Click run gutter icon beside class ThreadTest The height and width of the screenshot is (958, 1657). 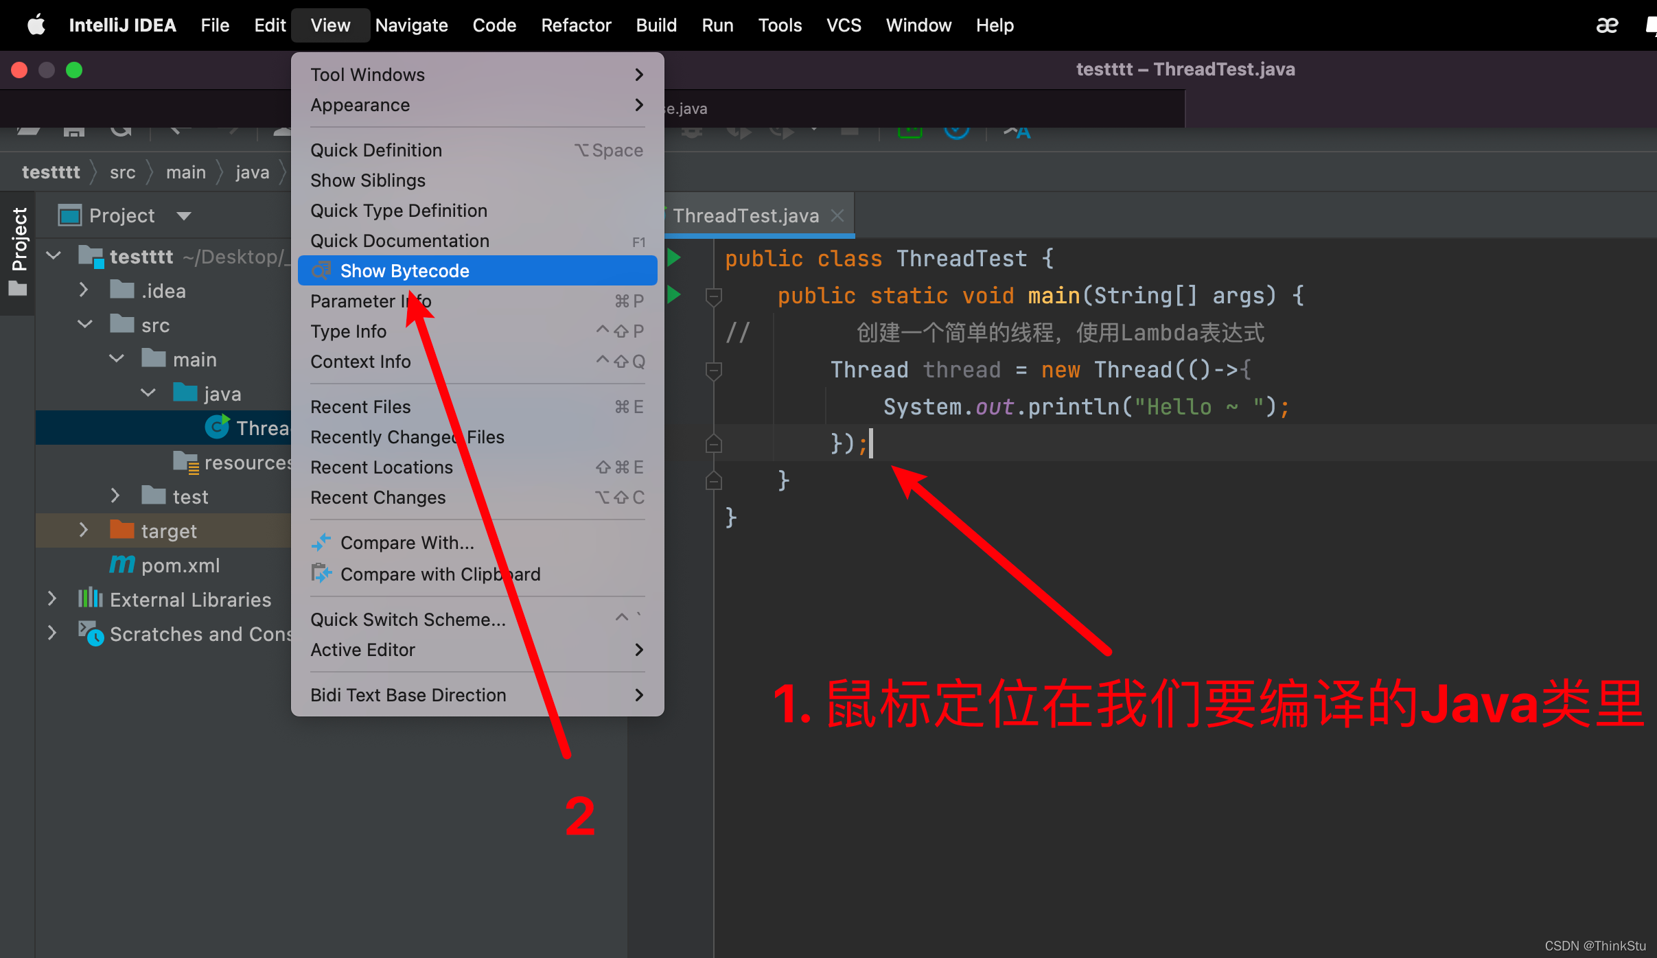tap(674, 258)
